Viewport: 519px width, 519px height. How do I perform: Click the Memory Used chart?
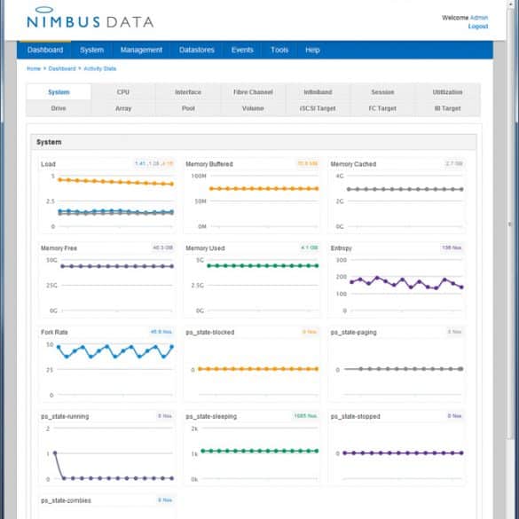coord(252,279)
